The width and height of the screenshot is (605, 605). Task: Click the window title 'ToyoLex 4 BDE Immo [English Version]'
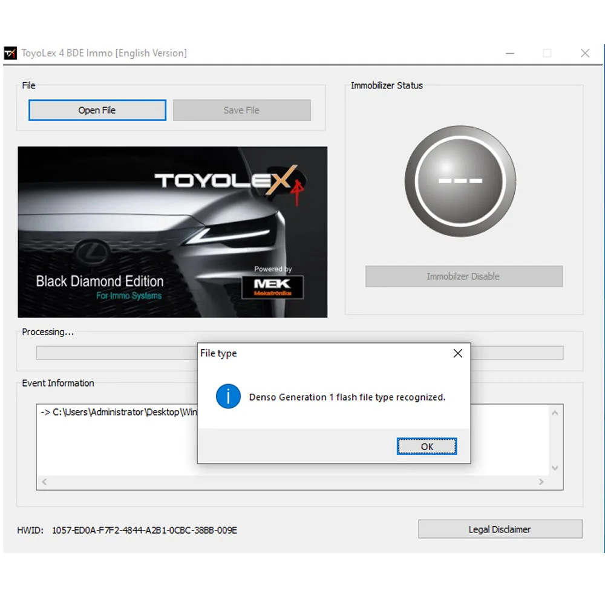[x=104, y=53]
